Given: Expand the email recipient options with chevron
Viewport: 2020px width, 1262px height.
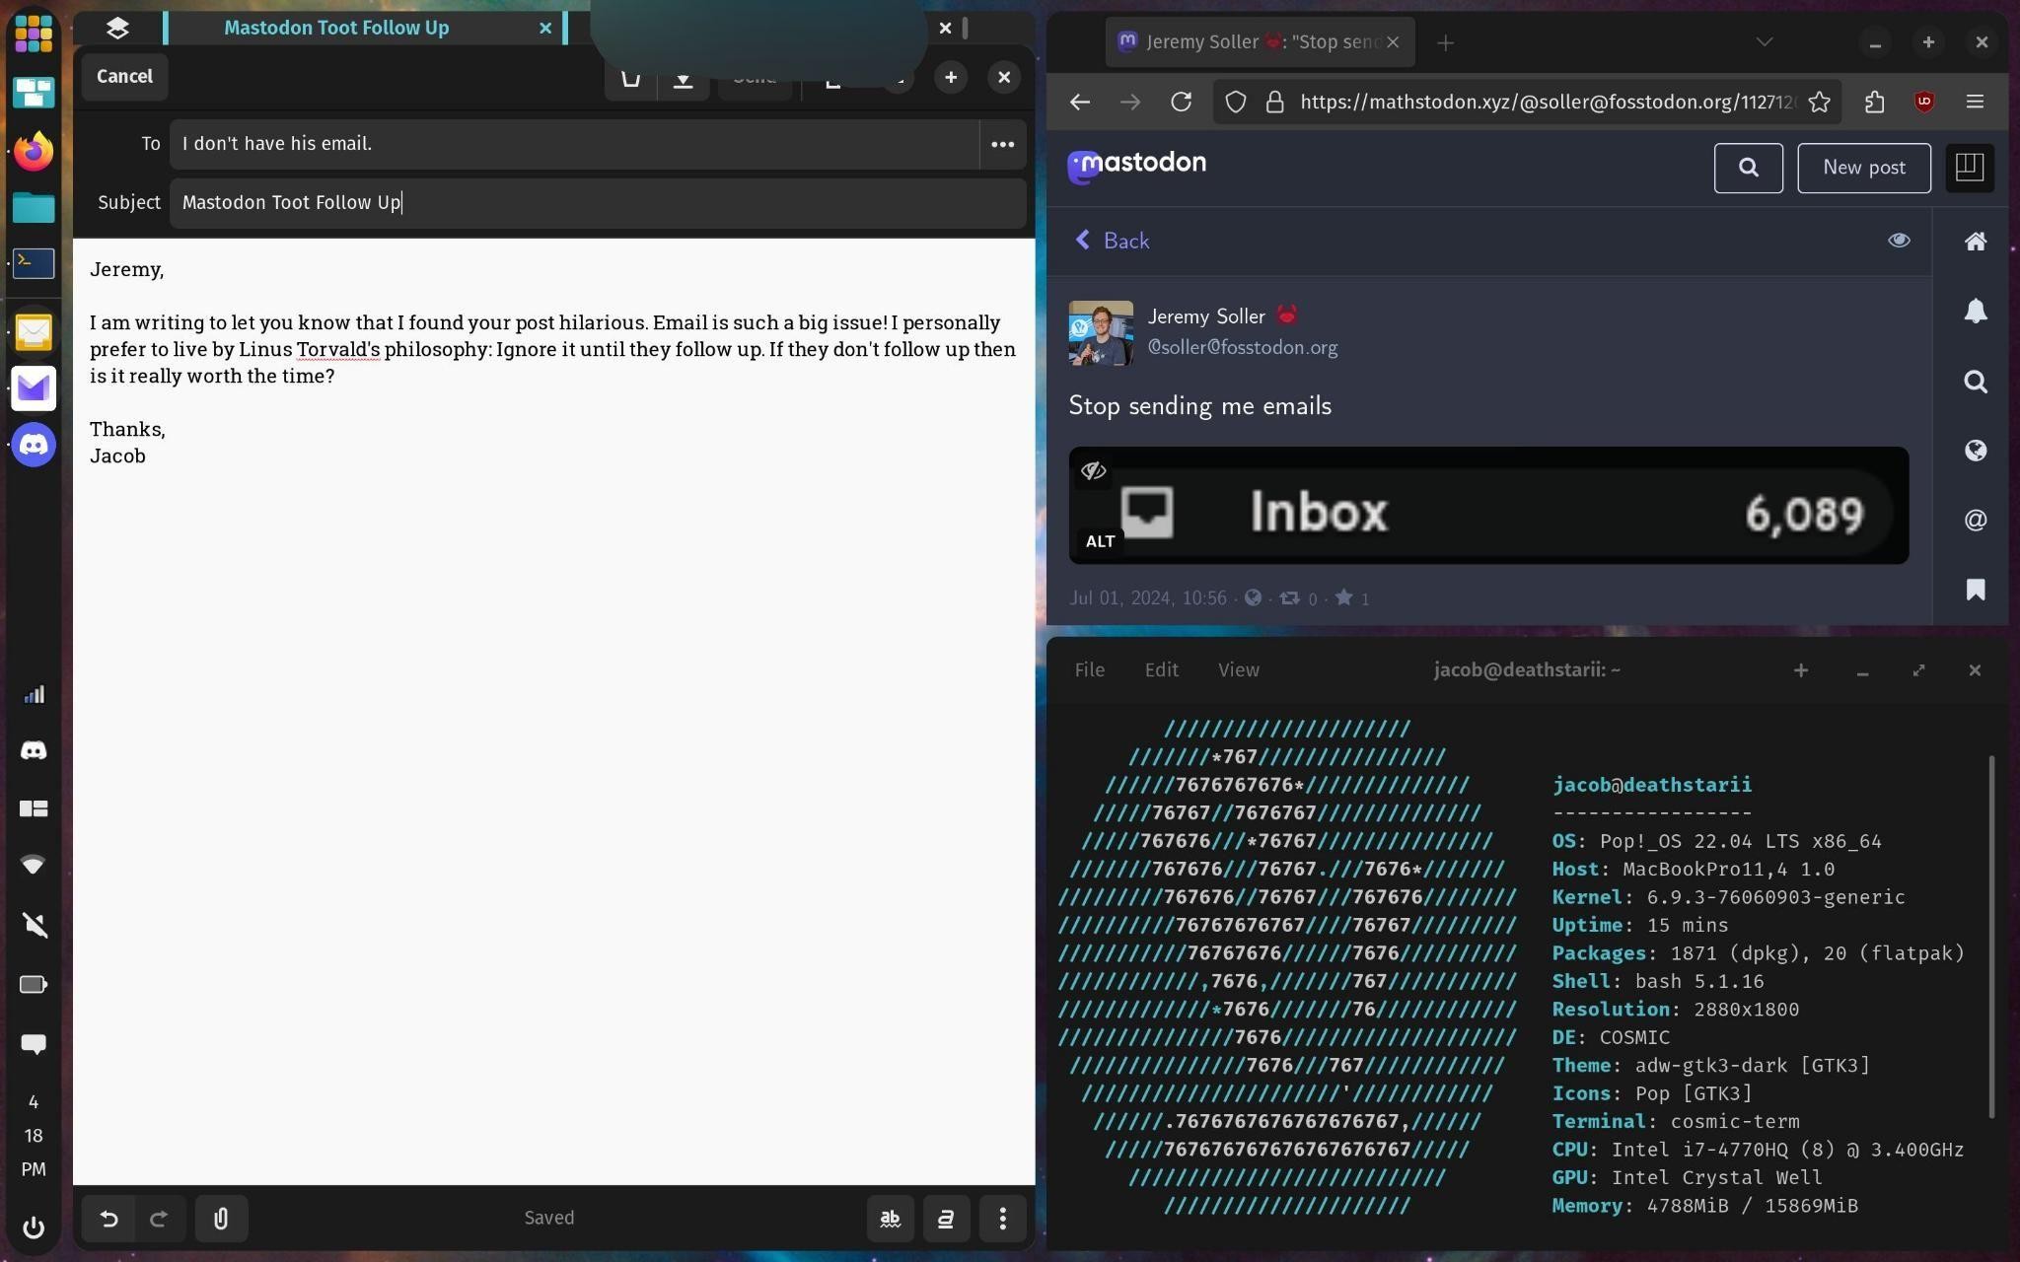Looking at the screenshot, I should (1002, 143).
